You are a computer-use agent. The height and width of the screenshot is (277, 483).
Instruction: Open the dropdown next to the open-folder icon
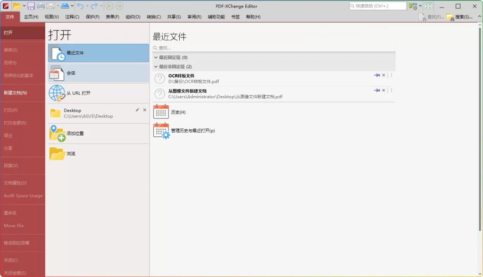point(24,6)
